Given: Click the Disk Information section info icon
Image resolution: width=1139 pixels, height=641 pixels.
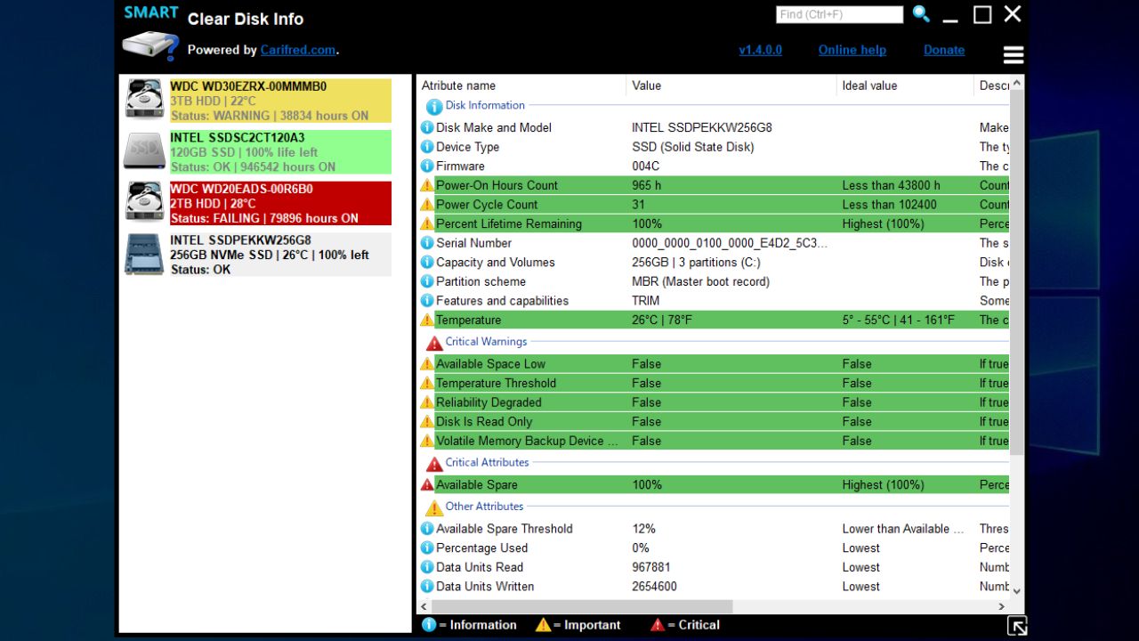Looking at the screenshot, I should [434, 106].
